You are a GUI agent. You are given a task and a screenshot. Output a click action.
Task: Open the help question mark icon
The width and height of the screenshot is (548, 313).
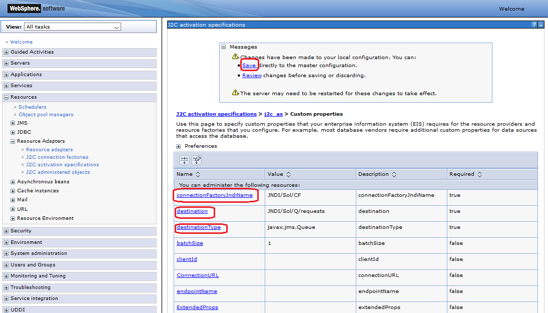(x=534, y=25)
